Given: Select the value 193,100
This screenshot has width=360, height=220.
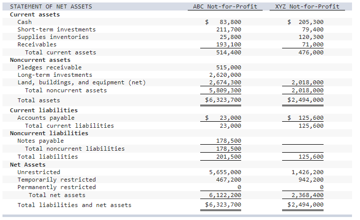Looking at the screenshot, I should tap(229, 44).
